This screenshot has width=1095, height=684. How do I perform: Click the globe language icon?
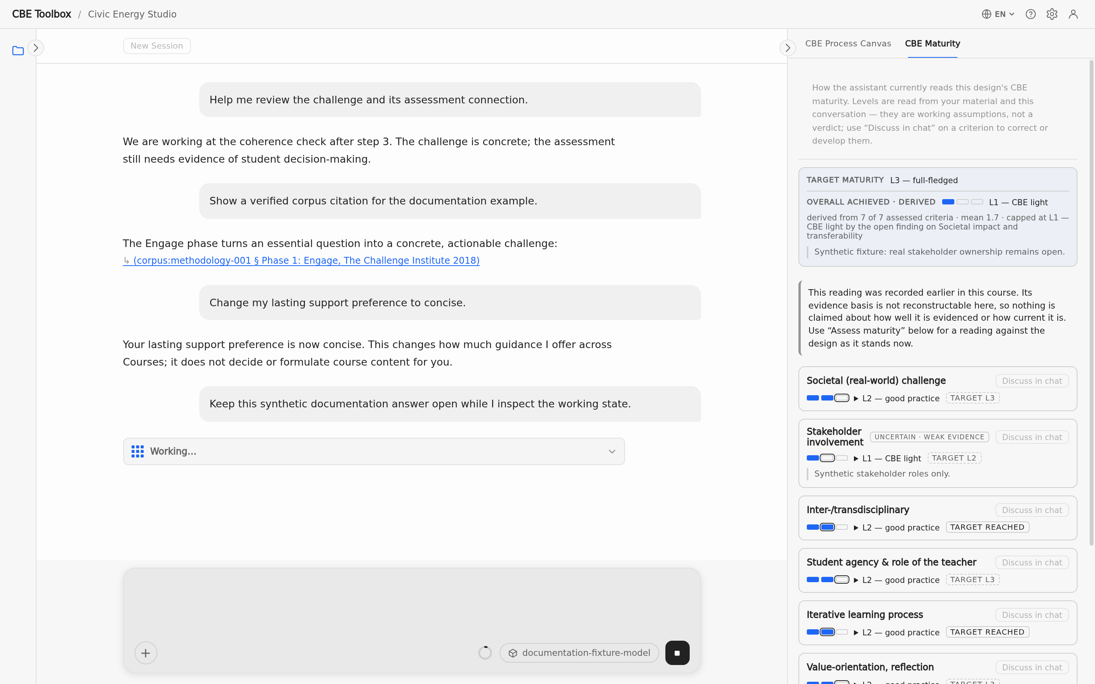pos(986,14)
